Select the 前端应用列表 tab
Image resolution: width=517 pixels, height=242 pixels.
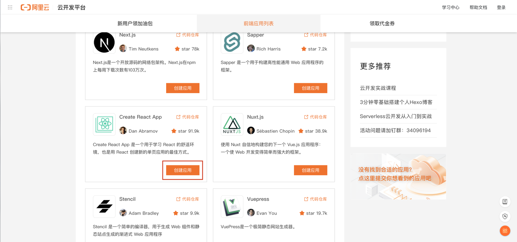click(x=258, y=24)
